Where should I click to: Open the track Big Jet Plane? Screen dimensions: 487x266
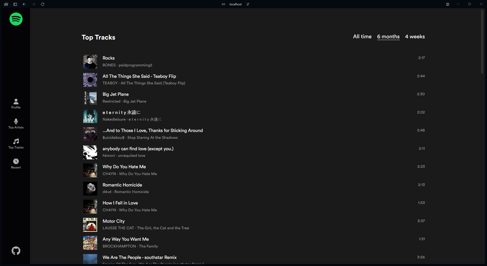pyautogui.click(x=115, y=94)
